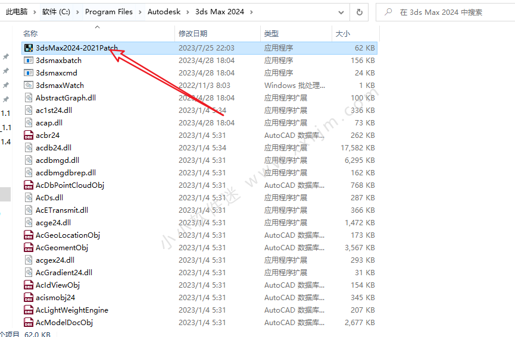This screenshot has height=337, width=515.
Task: Click the acdb24.dll file icon
Action: 29,147
